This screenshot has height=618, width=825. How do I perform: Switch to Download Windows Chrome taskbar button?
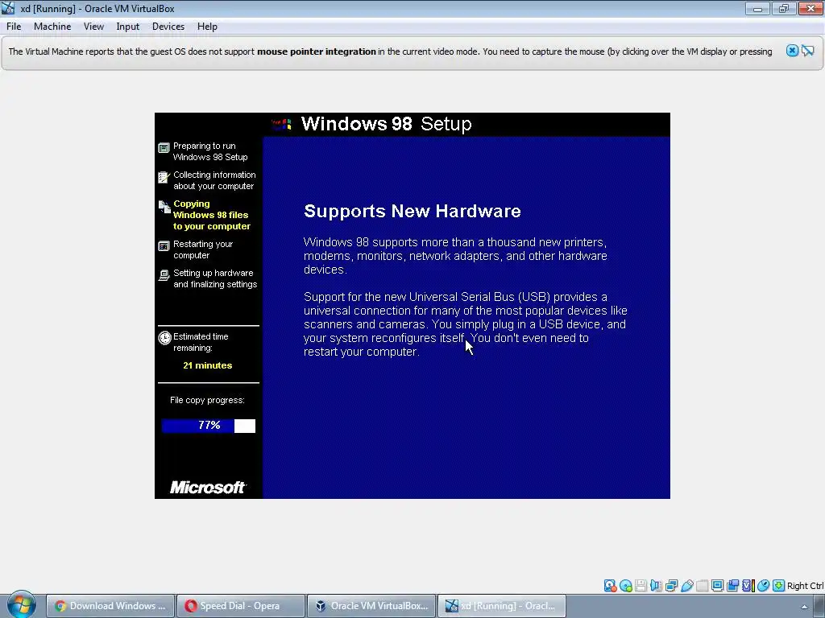tap(110, 606)
